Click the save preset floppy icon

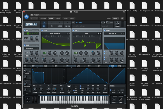click(73, 23)
